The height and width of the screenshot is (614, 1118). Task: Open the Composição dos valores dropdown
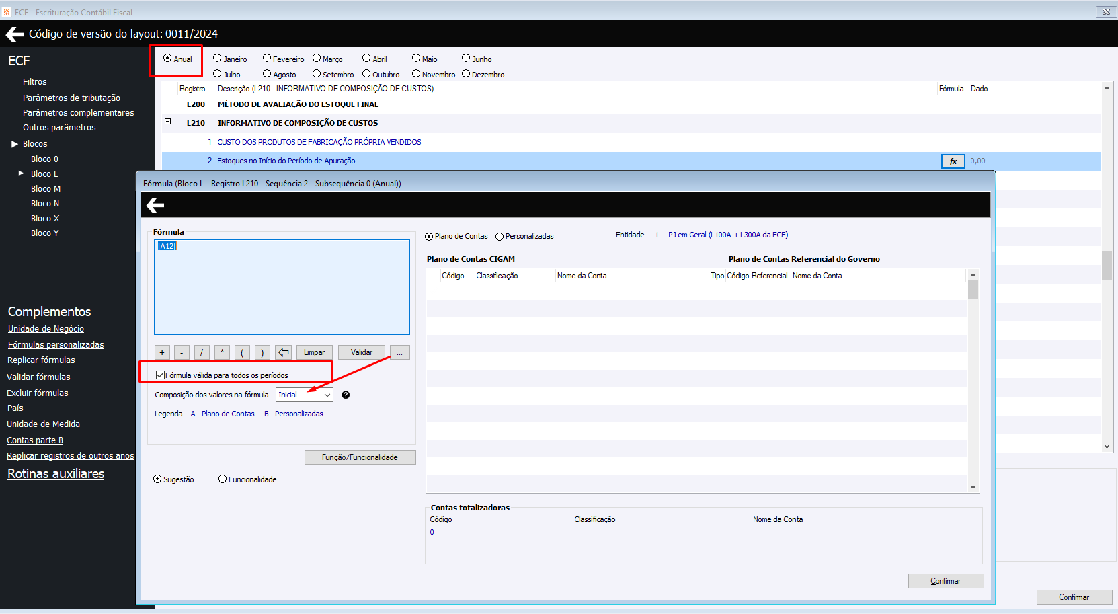pos(327,395)
